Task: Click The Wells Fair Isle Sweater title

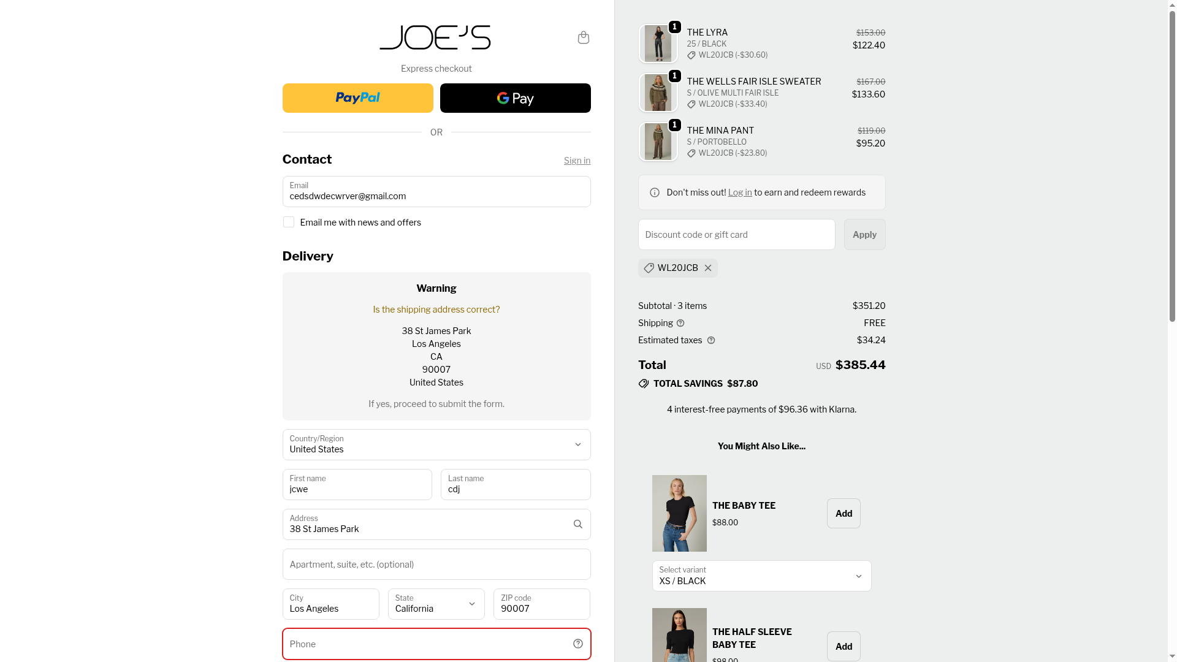Action: 754,82
